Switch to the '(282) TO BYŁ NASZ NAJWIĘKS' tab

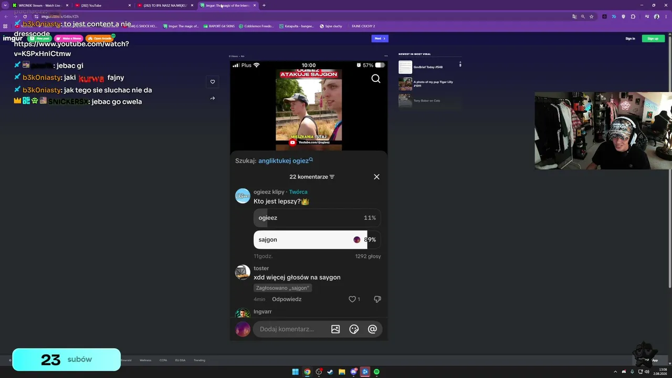click(165, 5)
